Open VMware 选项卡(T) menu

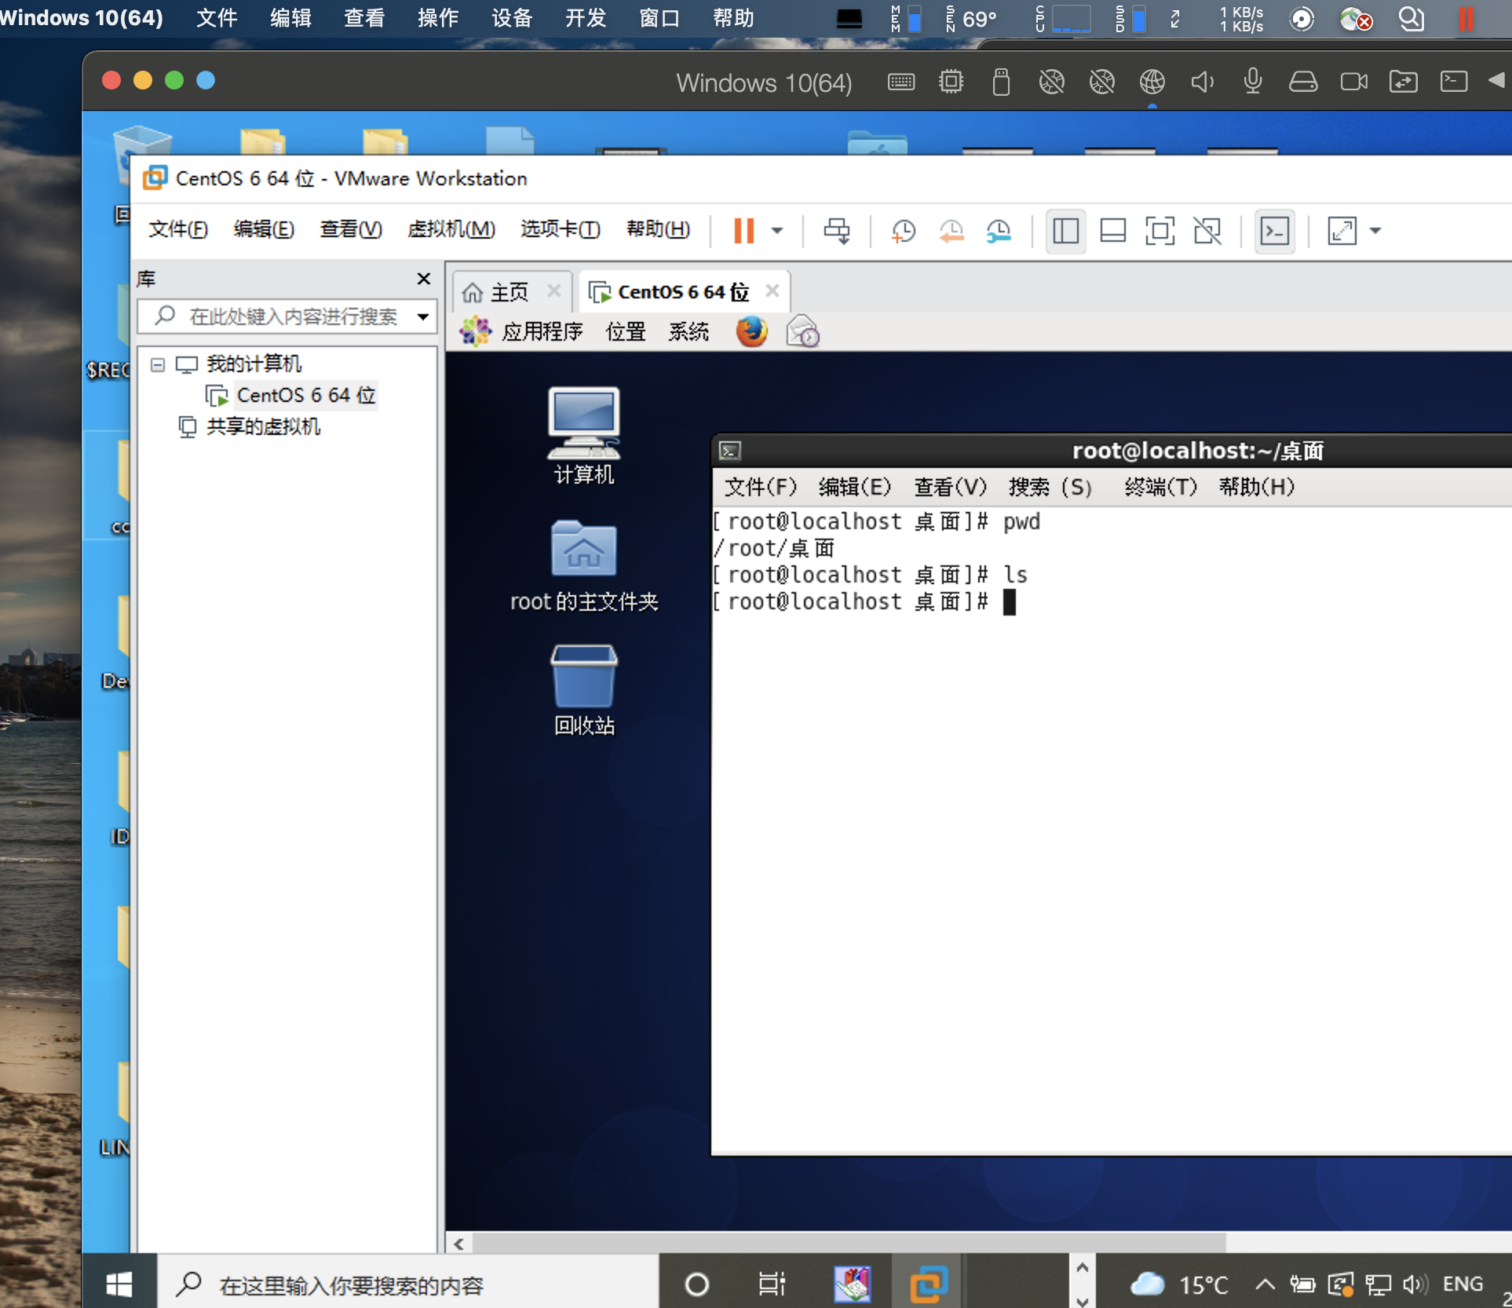tap(561, 229)
